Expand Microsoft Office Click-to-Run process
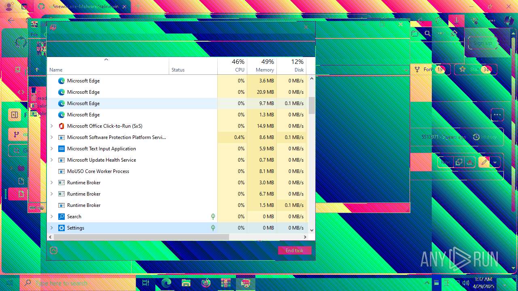518x291 pixels. click(x=51, y=126)
